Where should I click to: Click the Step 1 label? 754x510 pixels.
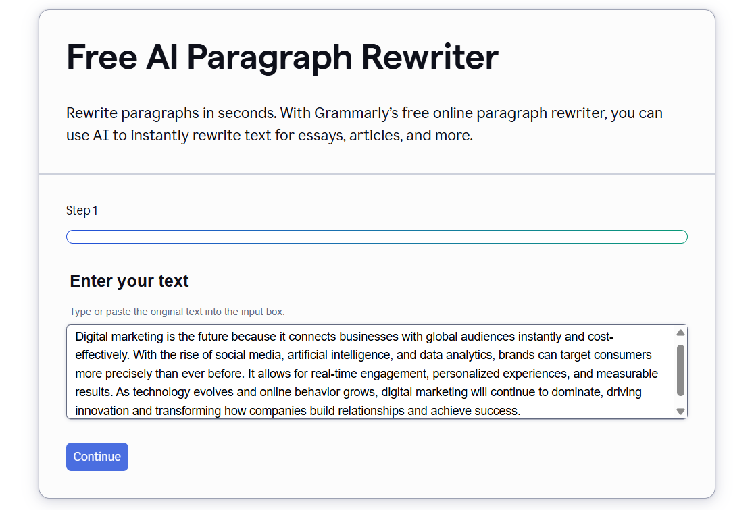tap(82, 210)
